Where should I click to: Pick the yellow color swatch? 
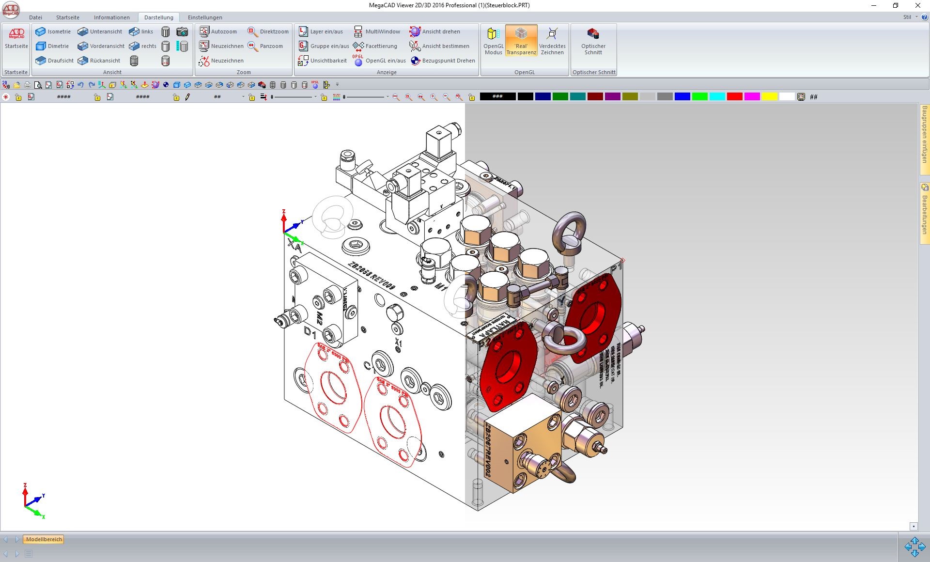pyautogui.click(x=770, y=97)
